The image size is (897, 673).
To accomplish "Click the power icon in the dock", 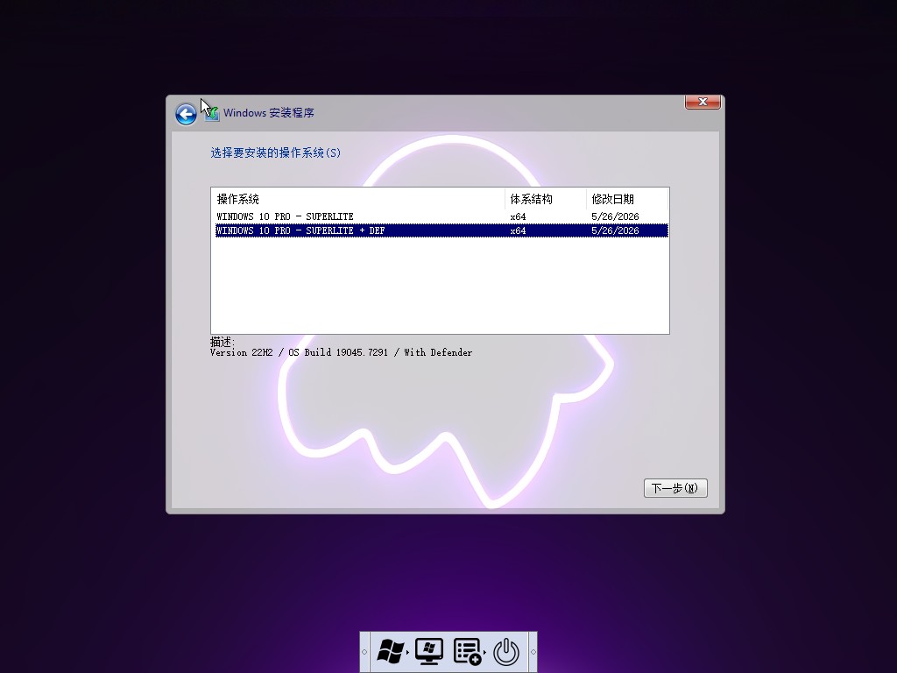I will click(x=506, y=652).
